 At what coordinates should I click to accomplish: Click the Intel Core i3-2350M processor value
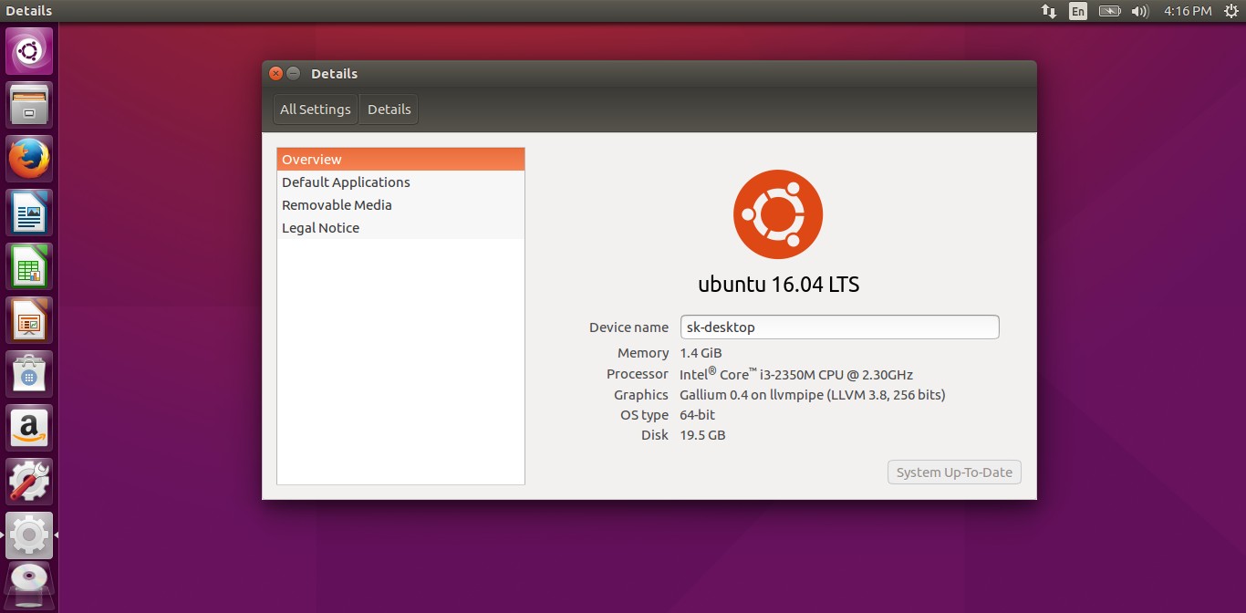click(796, 374)
